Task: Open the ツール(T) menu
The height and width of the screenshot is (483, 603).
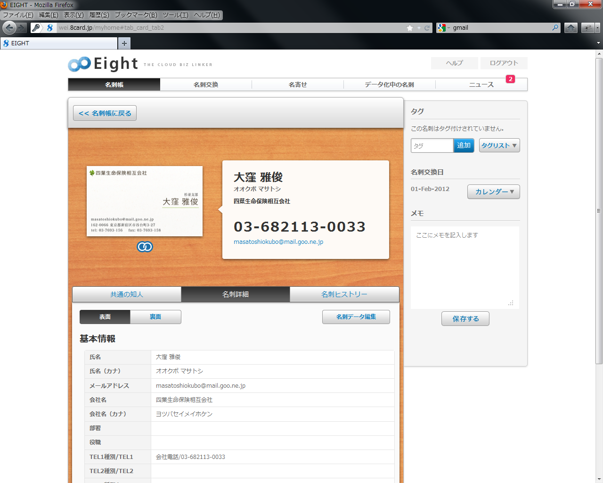Action: 175,15
